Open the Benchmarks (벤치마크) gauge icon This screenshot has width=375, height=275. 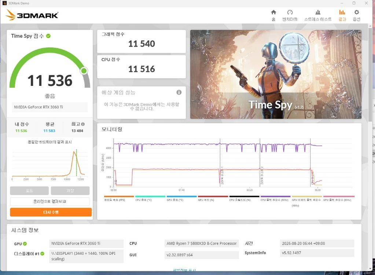(290, 15)
